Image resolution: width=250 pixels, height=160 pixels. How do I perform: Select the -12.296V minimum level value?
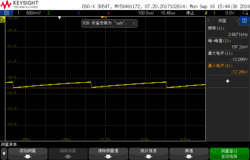click(x=239, y=72)
